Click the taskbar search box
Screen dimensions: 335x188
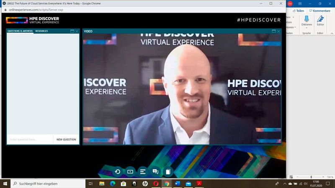point(48,183)
